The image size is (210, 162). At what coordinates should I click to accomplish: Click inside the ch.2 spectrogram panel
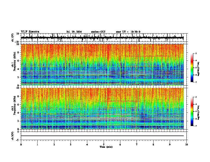102,109
